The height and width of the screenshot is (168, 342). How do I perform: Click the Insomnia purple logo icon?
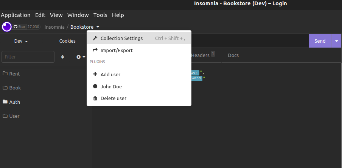tap(7, 27)
